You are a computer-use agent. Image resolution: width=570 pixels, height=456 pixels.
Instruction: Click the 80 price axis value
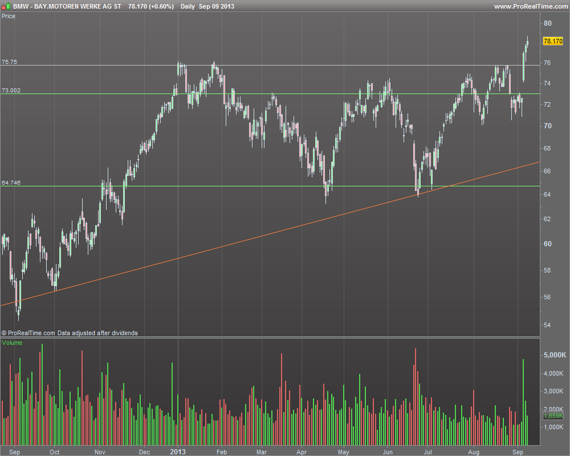(x=547, y=23)
